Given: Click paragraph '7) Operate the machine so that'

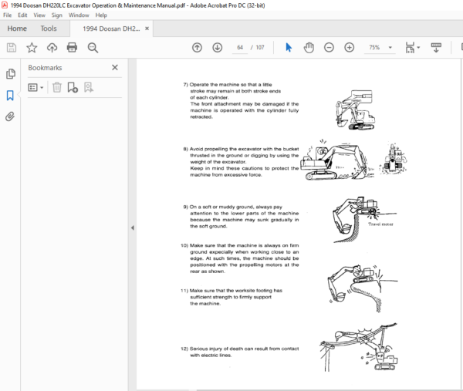Looking at the screenshot, I should click(241, 100).
